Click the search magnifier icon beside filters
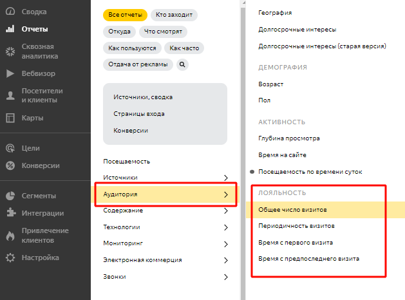This screenshot has width=405, height=300. (182, 64)
